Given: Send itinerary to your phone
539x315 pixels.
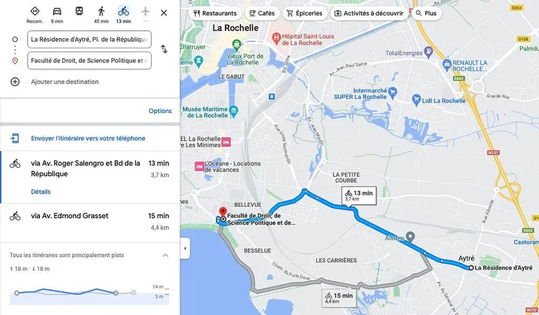Looking at the screenshot, I should point(88,138).
